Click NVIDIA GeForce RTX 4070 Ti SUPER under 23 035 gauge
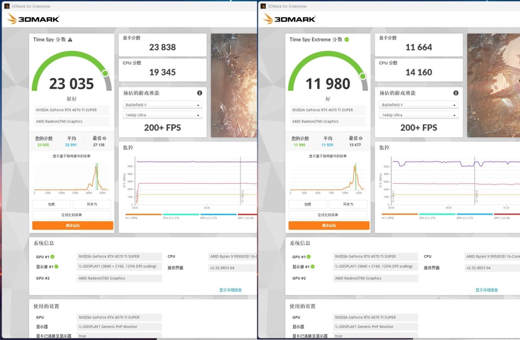This screenshot has height=340, width=520. pos(71,110)
